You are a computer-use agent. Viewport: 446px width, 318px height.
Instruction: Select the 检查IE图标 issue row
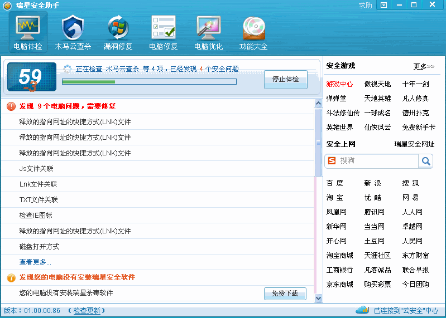pyautogui.click(x=158, y=216)
